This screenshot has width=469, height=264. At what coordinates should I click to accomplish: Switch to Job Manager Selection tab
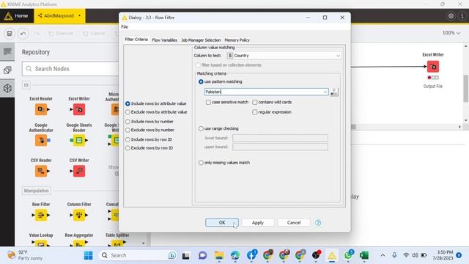(x=201, y=40)
